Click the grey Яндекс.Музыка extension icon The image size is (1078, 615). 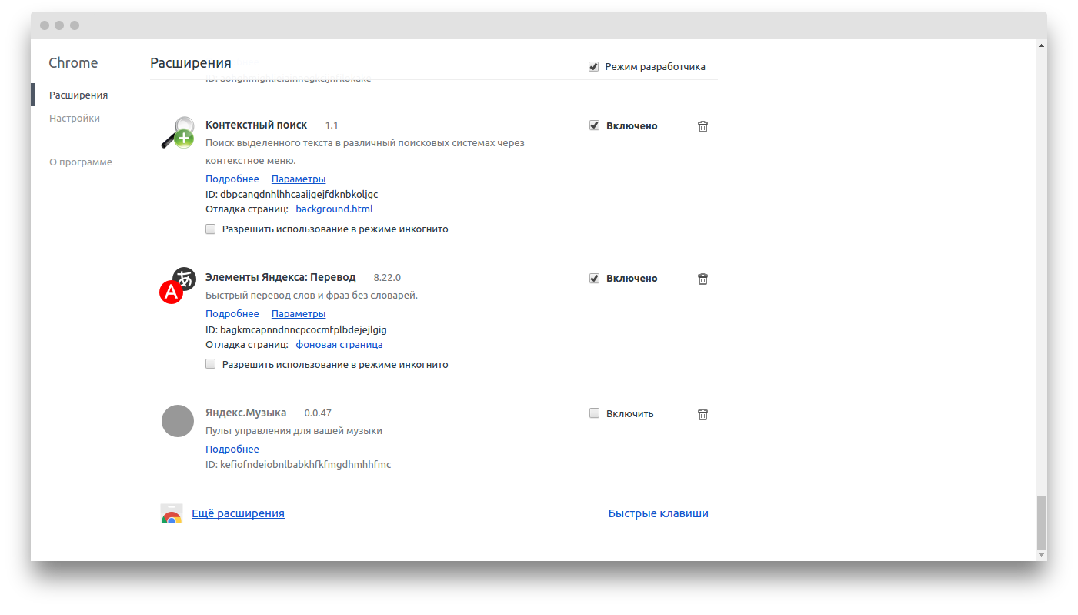[178, 421]
